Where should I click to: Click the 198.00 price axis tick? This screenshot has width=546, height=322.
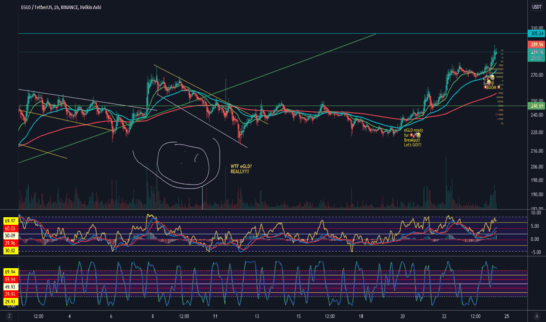[537, 180]
